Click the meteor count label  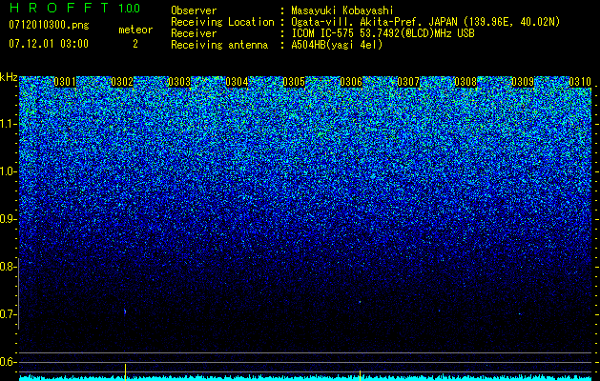(135, 30)
